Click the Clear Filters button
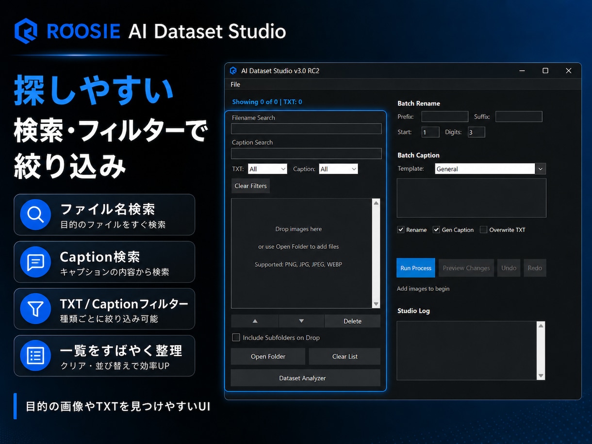The width and height of the screenshot is (592, 444). (250, 186)
